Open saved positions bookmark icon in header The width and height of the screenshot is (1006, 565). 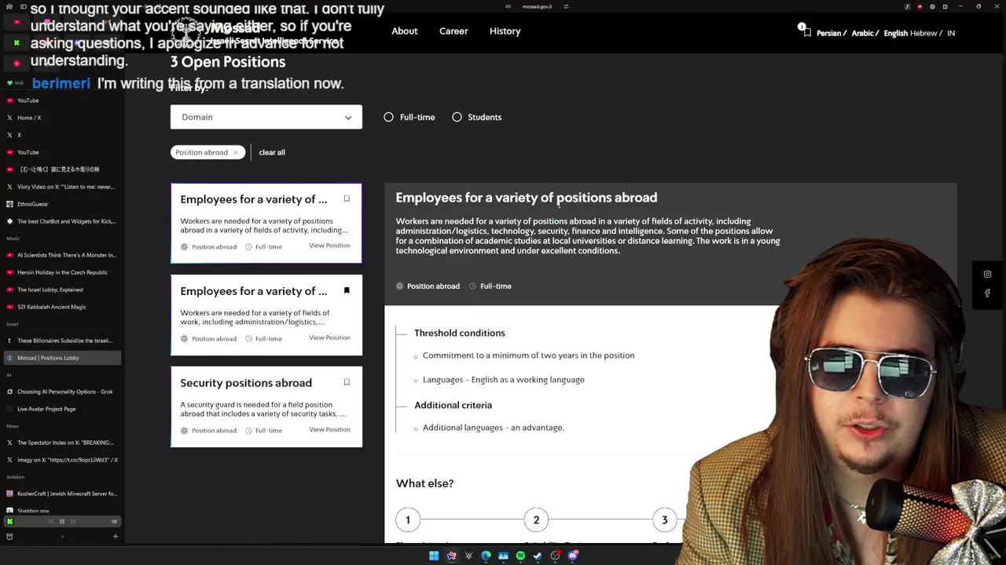click(x=806, y=33)
